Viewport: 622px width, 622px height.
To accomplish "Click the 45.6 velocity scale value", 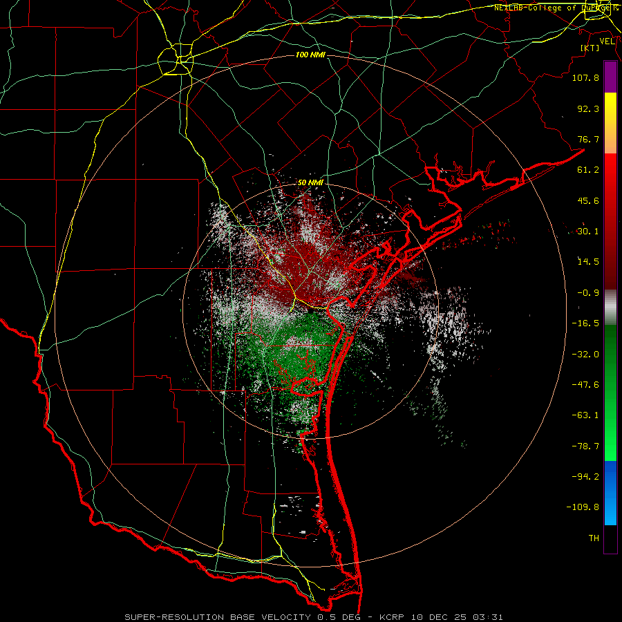I will point(588,200).
